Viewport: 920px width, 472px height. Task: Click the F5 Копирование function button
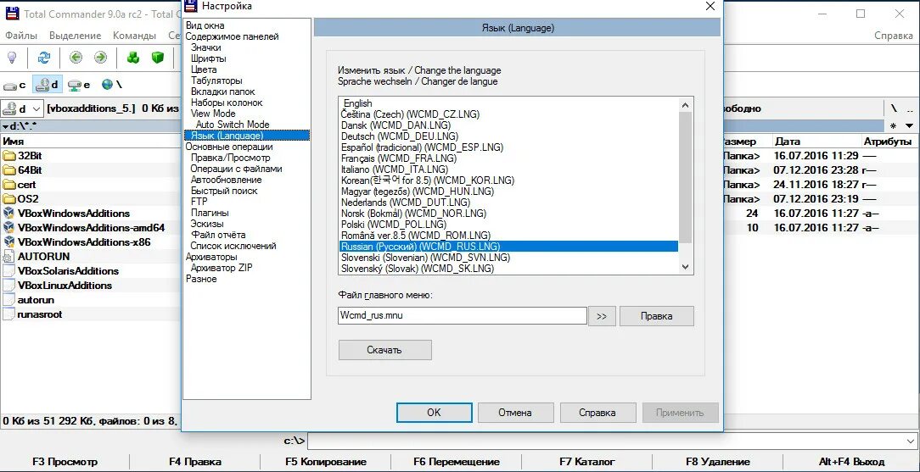(x=326, y=462)
